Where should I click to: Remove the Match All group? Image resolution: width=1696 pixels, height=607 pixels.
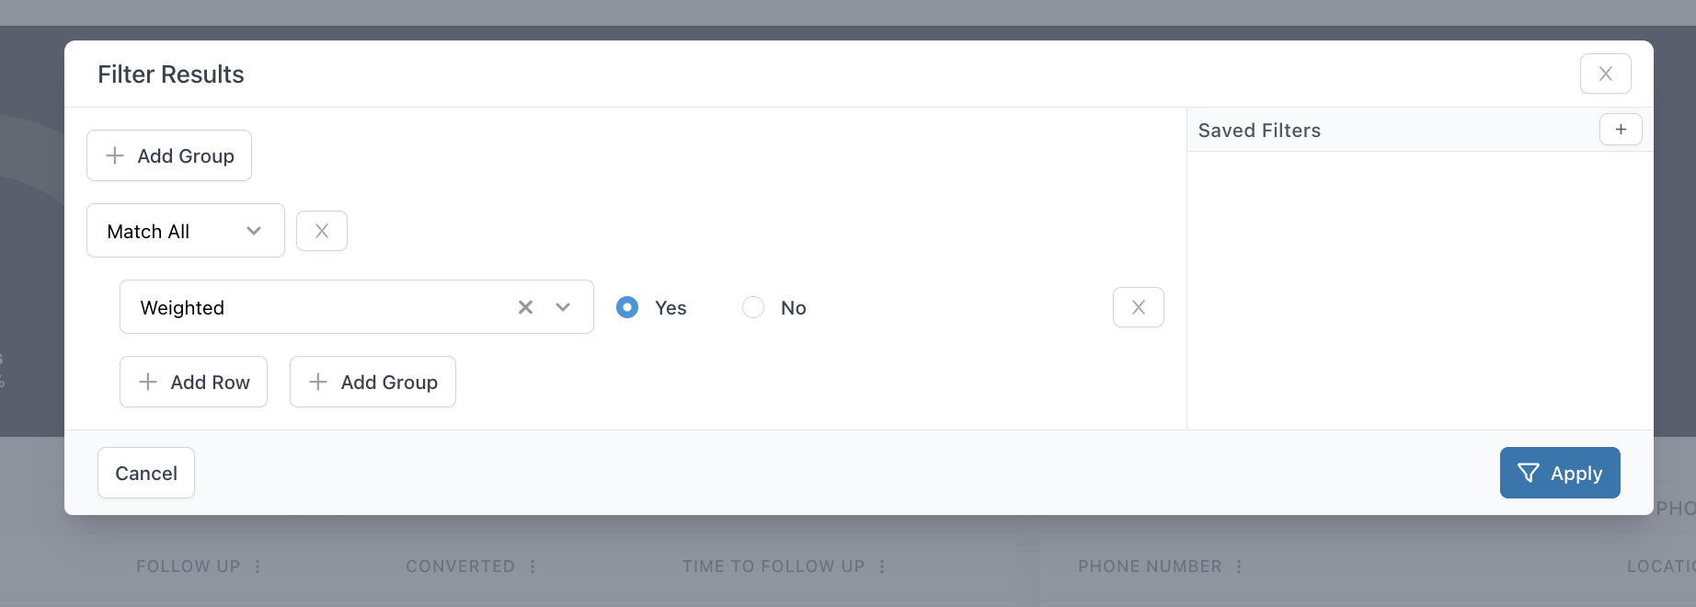[322, 231]
